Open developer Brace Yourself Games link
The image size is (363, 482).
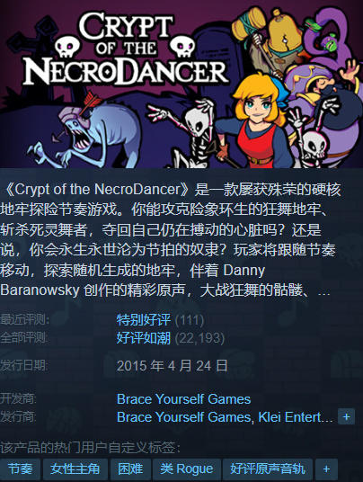[x=183, y=399]
